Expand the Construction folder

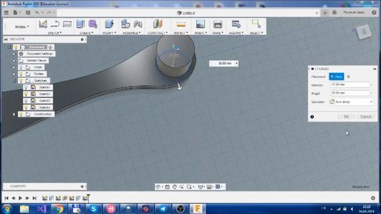coord(14,114)
